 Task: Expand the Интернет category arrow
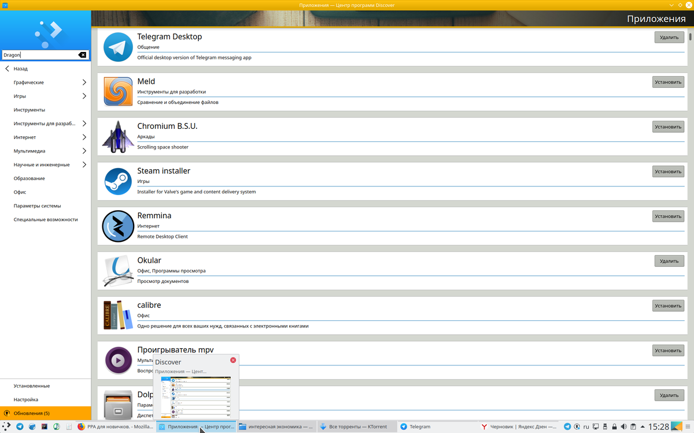84,137
